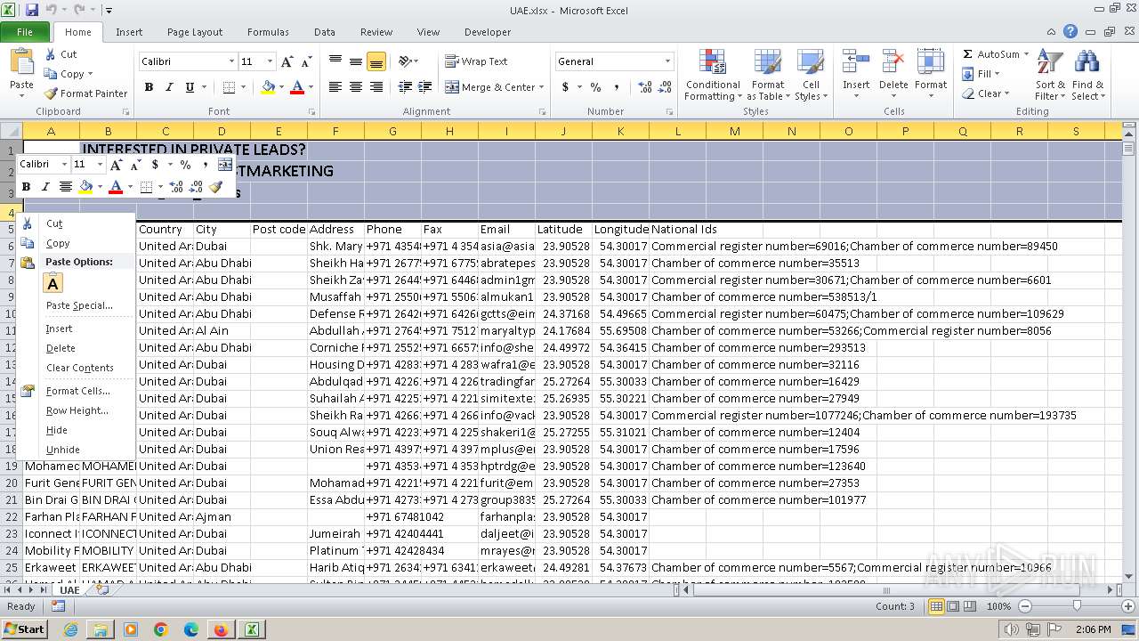Toggle Italic in the ribbon Font group
1139x641 pixels.
click(x=169, y=87)
